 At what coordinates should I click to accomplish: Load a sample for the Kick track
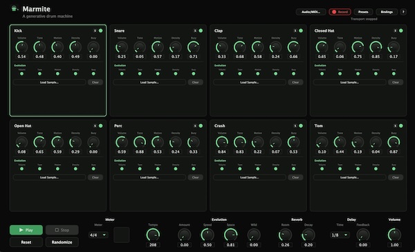(50, 82)
